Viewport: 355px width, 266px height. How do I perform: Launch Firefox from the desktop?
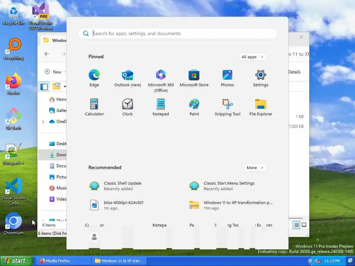pyautogui.click(x=14, y=84)
